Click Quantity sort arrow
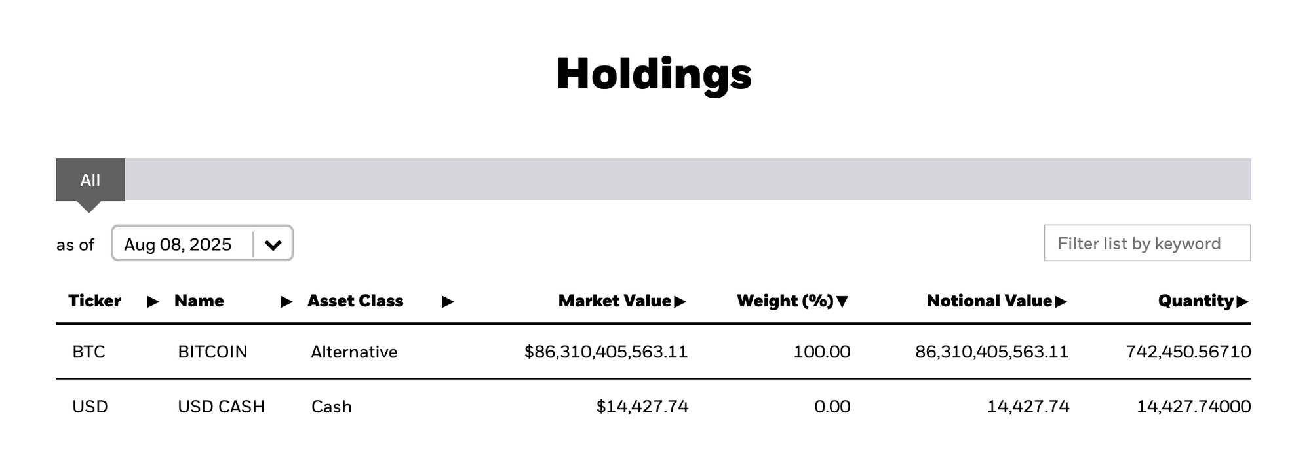This screenshot has width=1311, height=457. [1242, 302]
